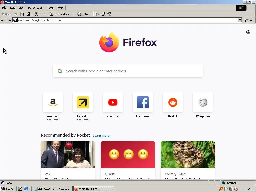
Task: Click the Google G icon in search box
Action: click(x=60, y=71)
